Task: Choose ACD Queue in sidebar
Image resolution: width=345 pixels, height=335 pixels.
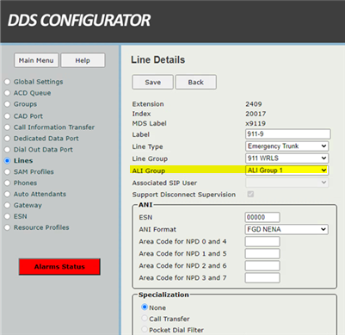Action: pyautogui.click(x=7, y=93)
